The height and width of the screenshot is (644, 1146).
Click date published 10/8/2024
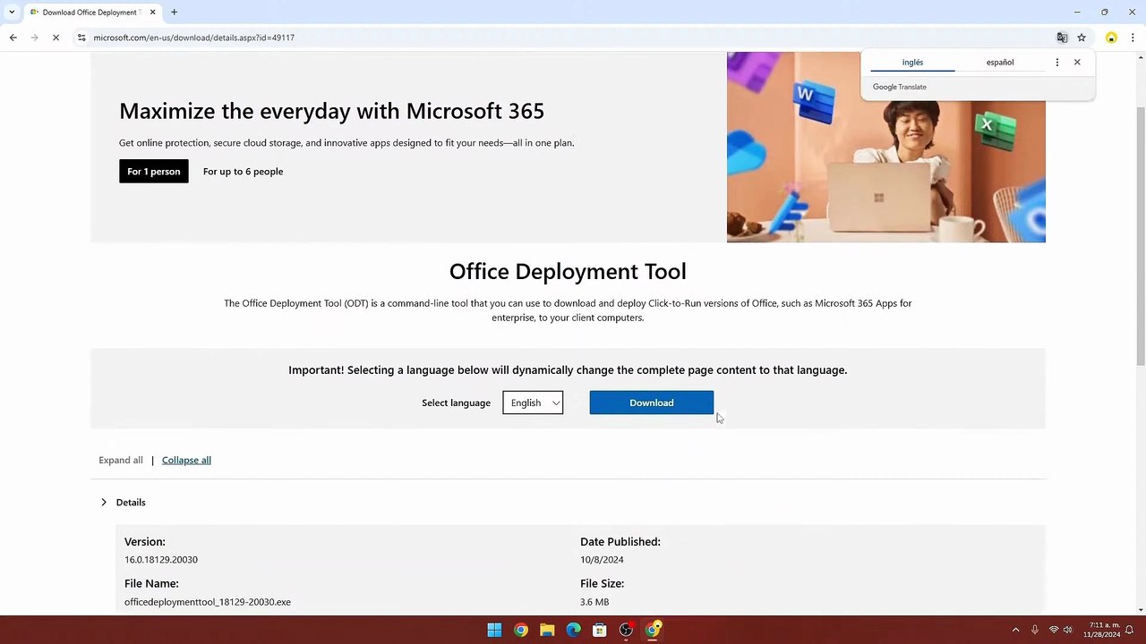point(602,559)
